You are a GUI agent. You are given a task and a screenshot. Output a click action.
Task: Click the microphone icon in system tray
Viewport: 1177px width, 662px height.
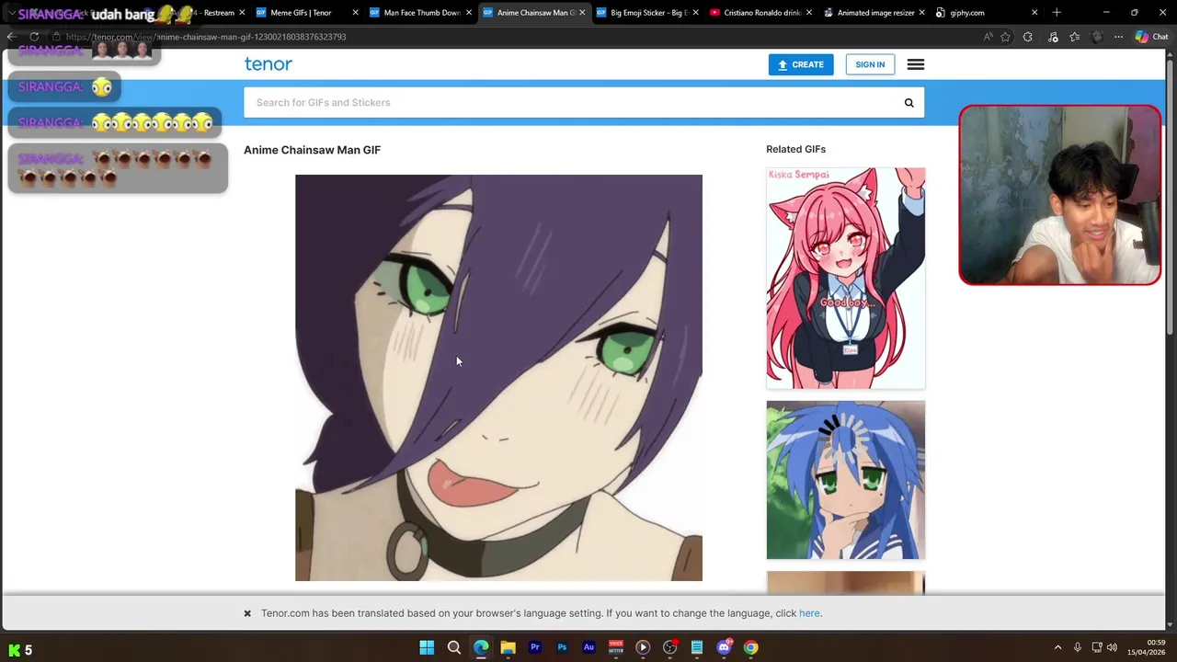1078,647
